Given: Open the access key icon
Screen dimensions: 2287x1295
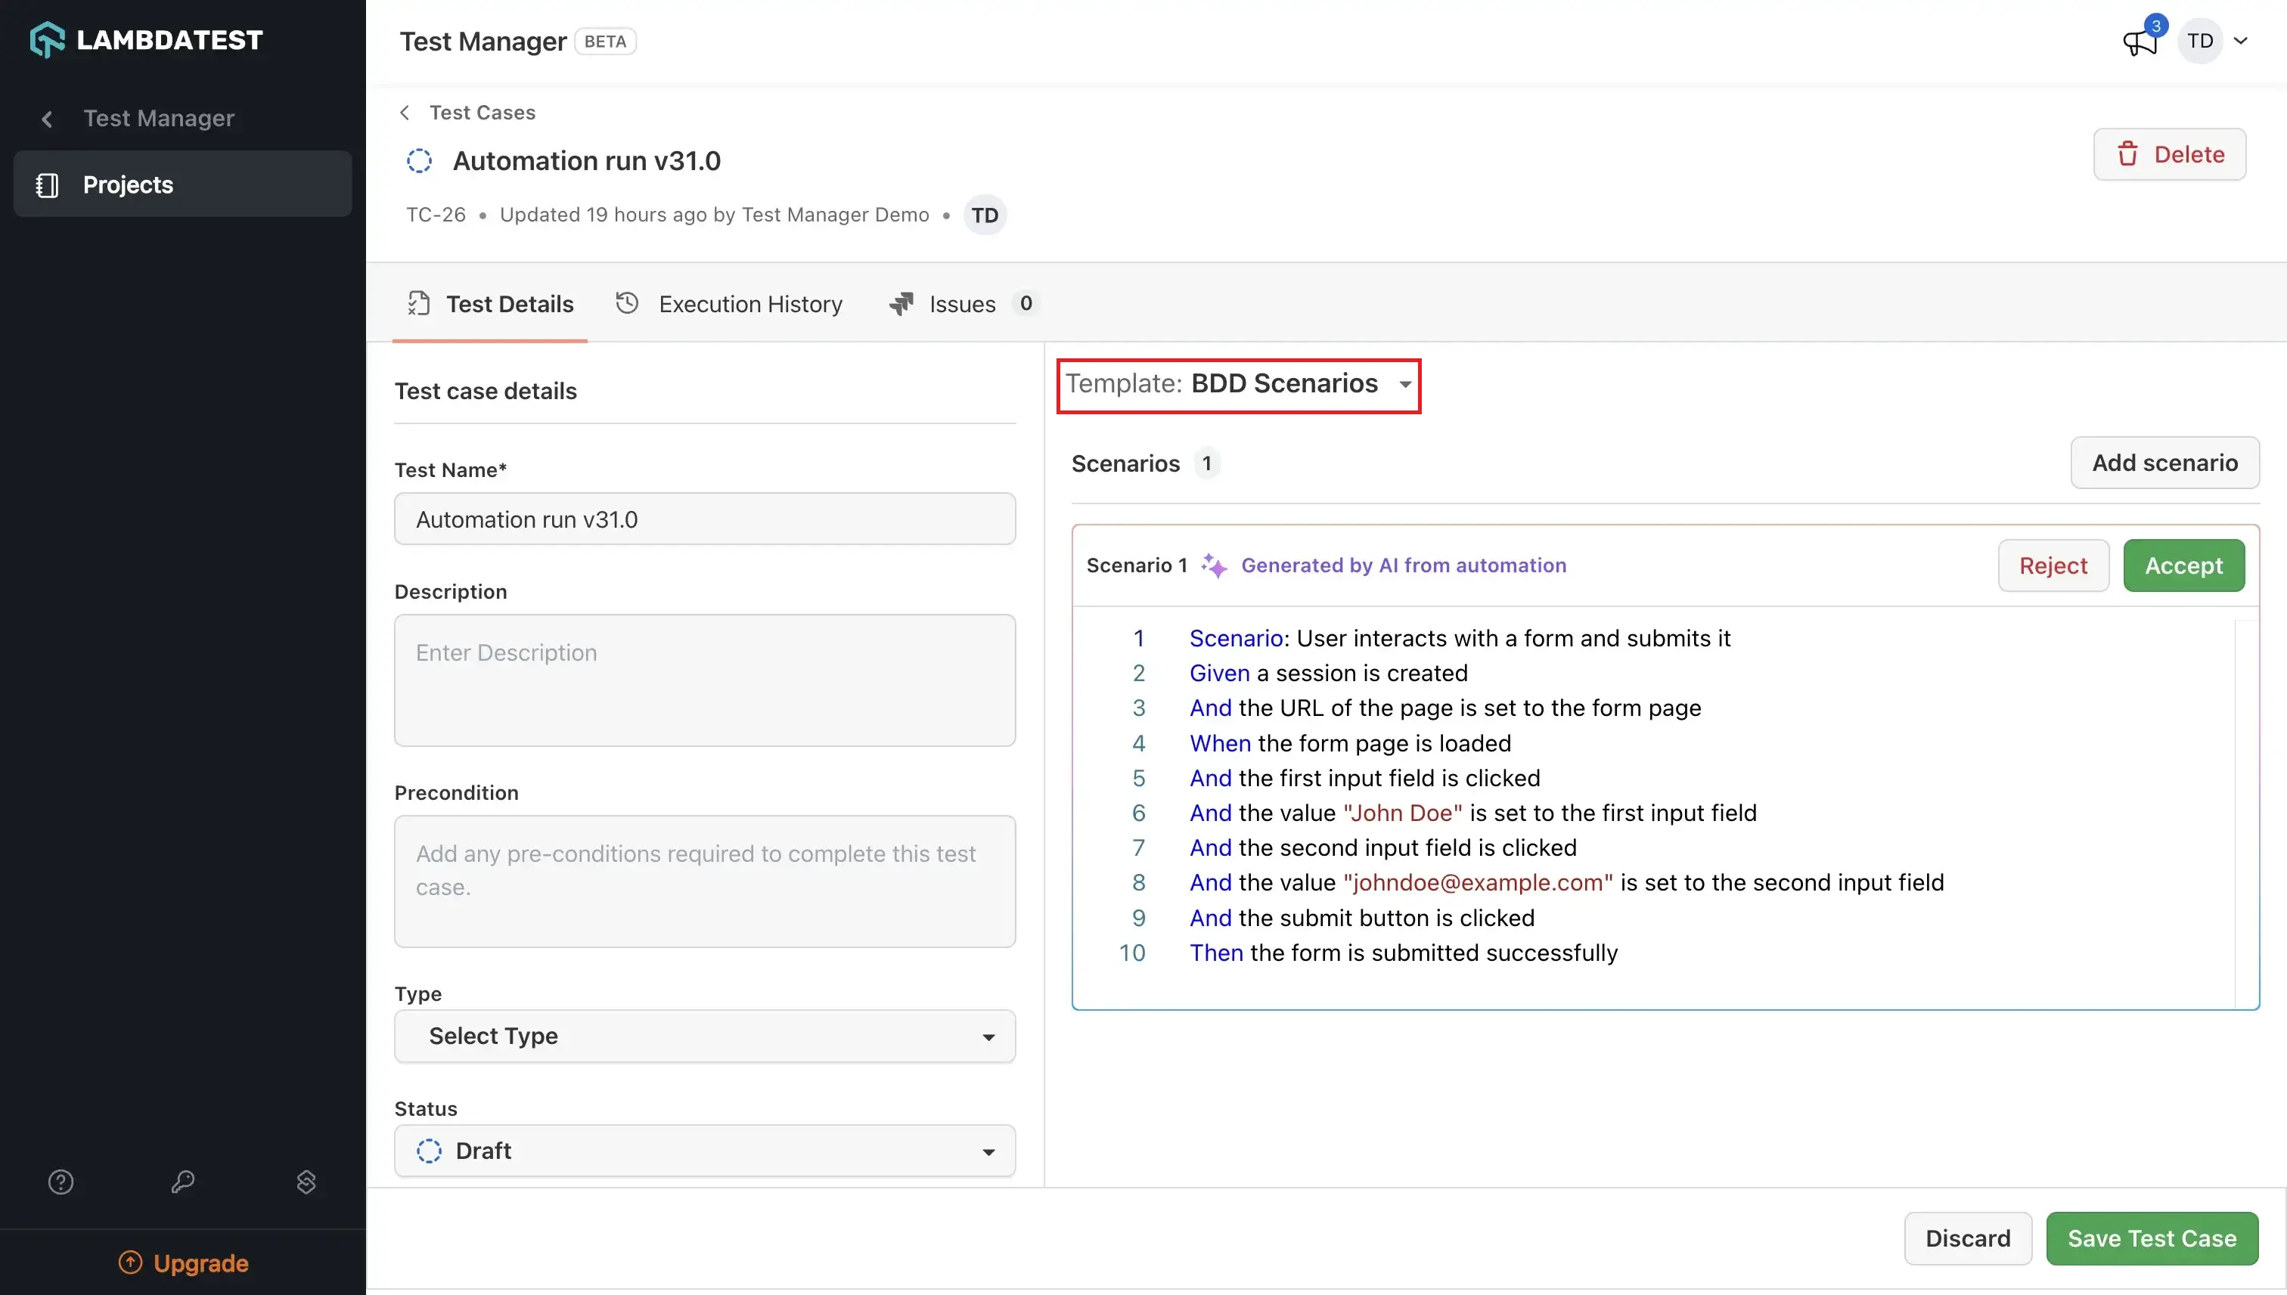Looking at the screenshot, I should coord(183,1182).
